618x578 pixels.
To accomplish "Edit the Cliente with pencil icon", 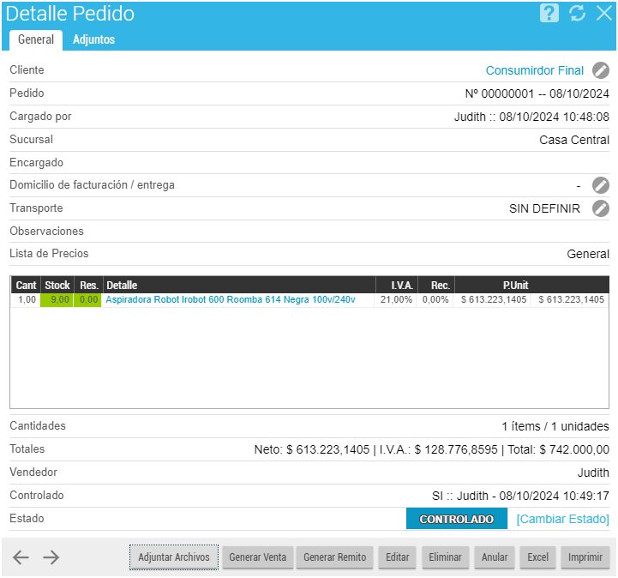I will [601, 70].
